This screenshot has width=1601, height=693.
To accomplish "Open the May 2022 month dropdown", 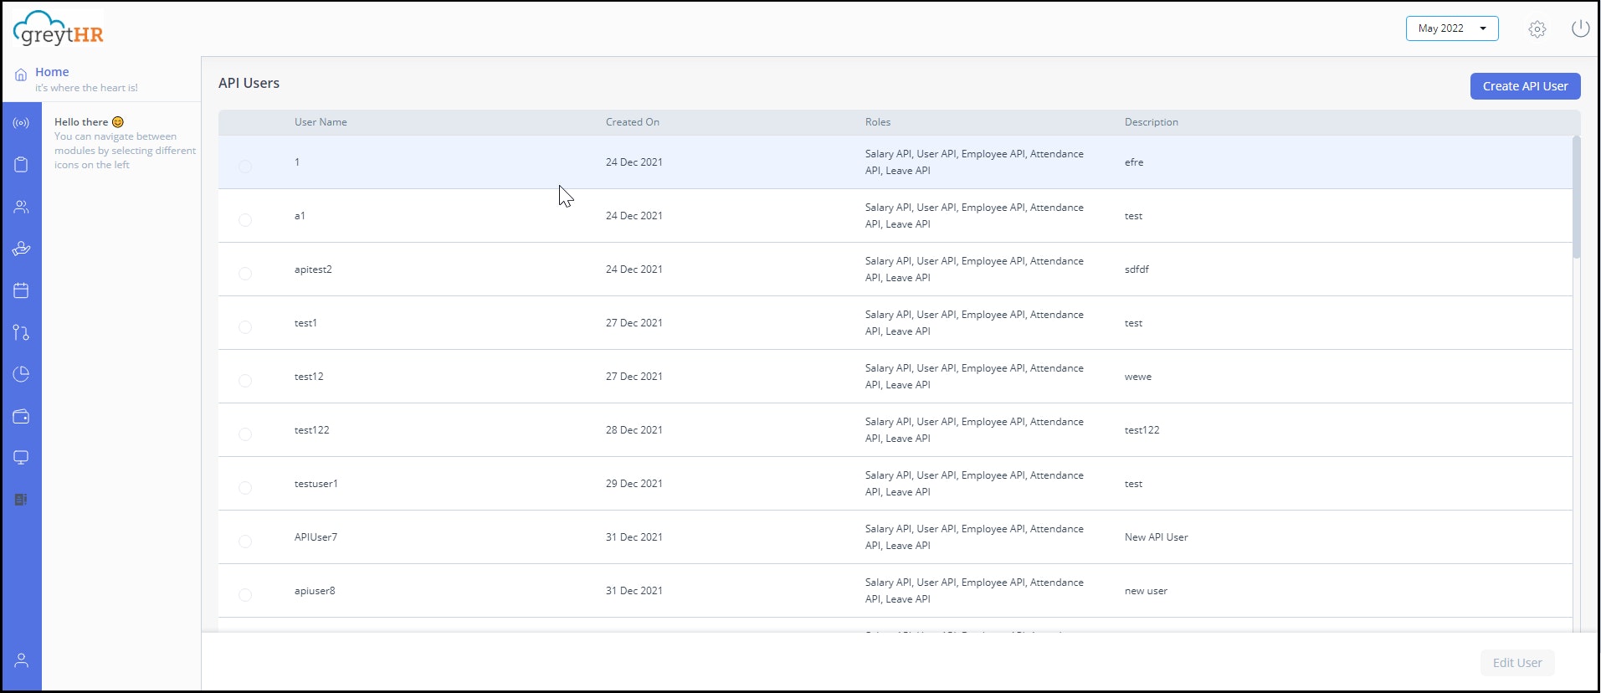I will pos(1452,28).
